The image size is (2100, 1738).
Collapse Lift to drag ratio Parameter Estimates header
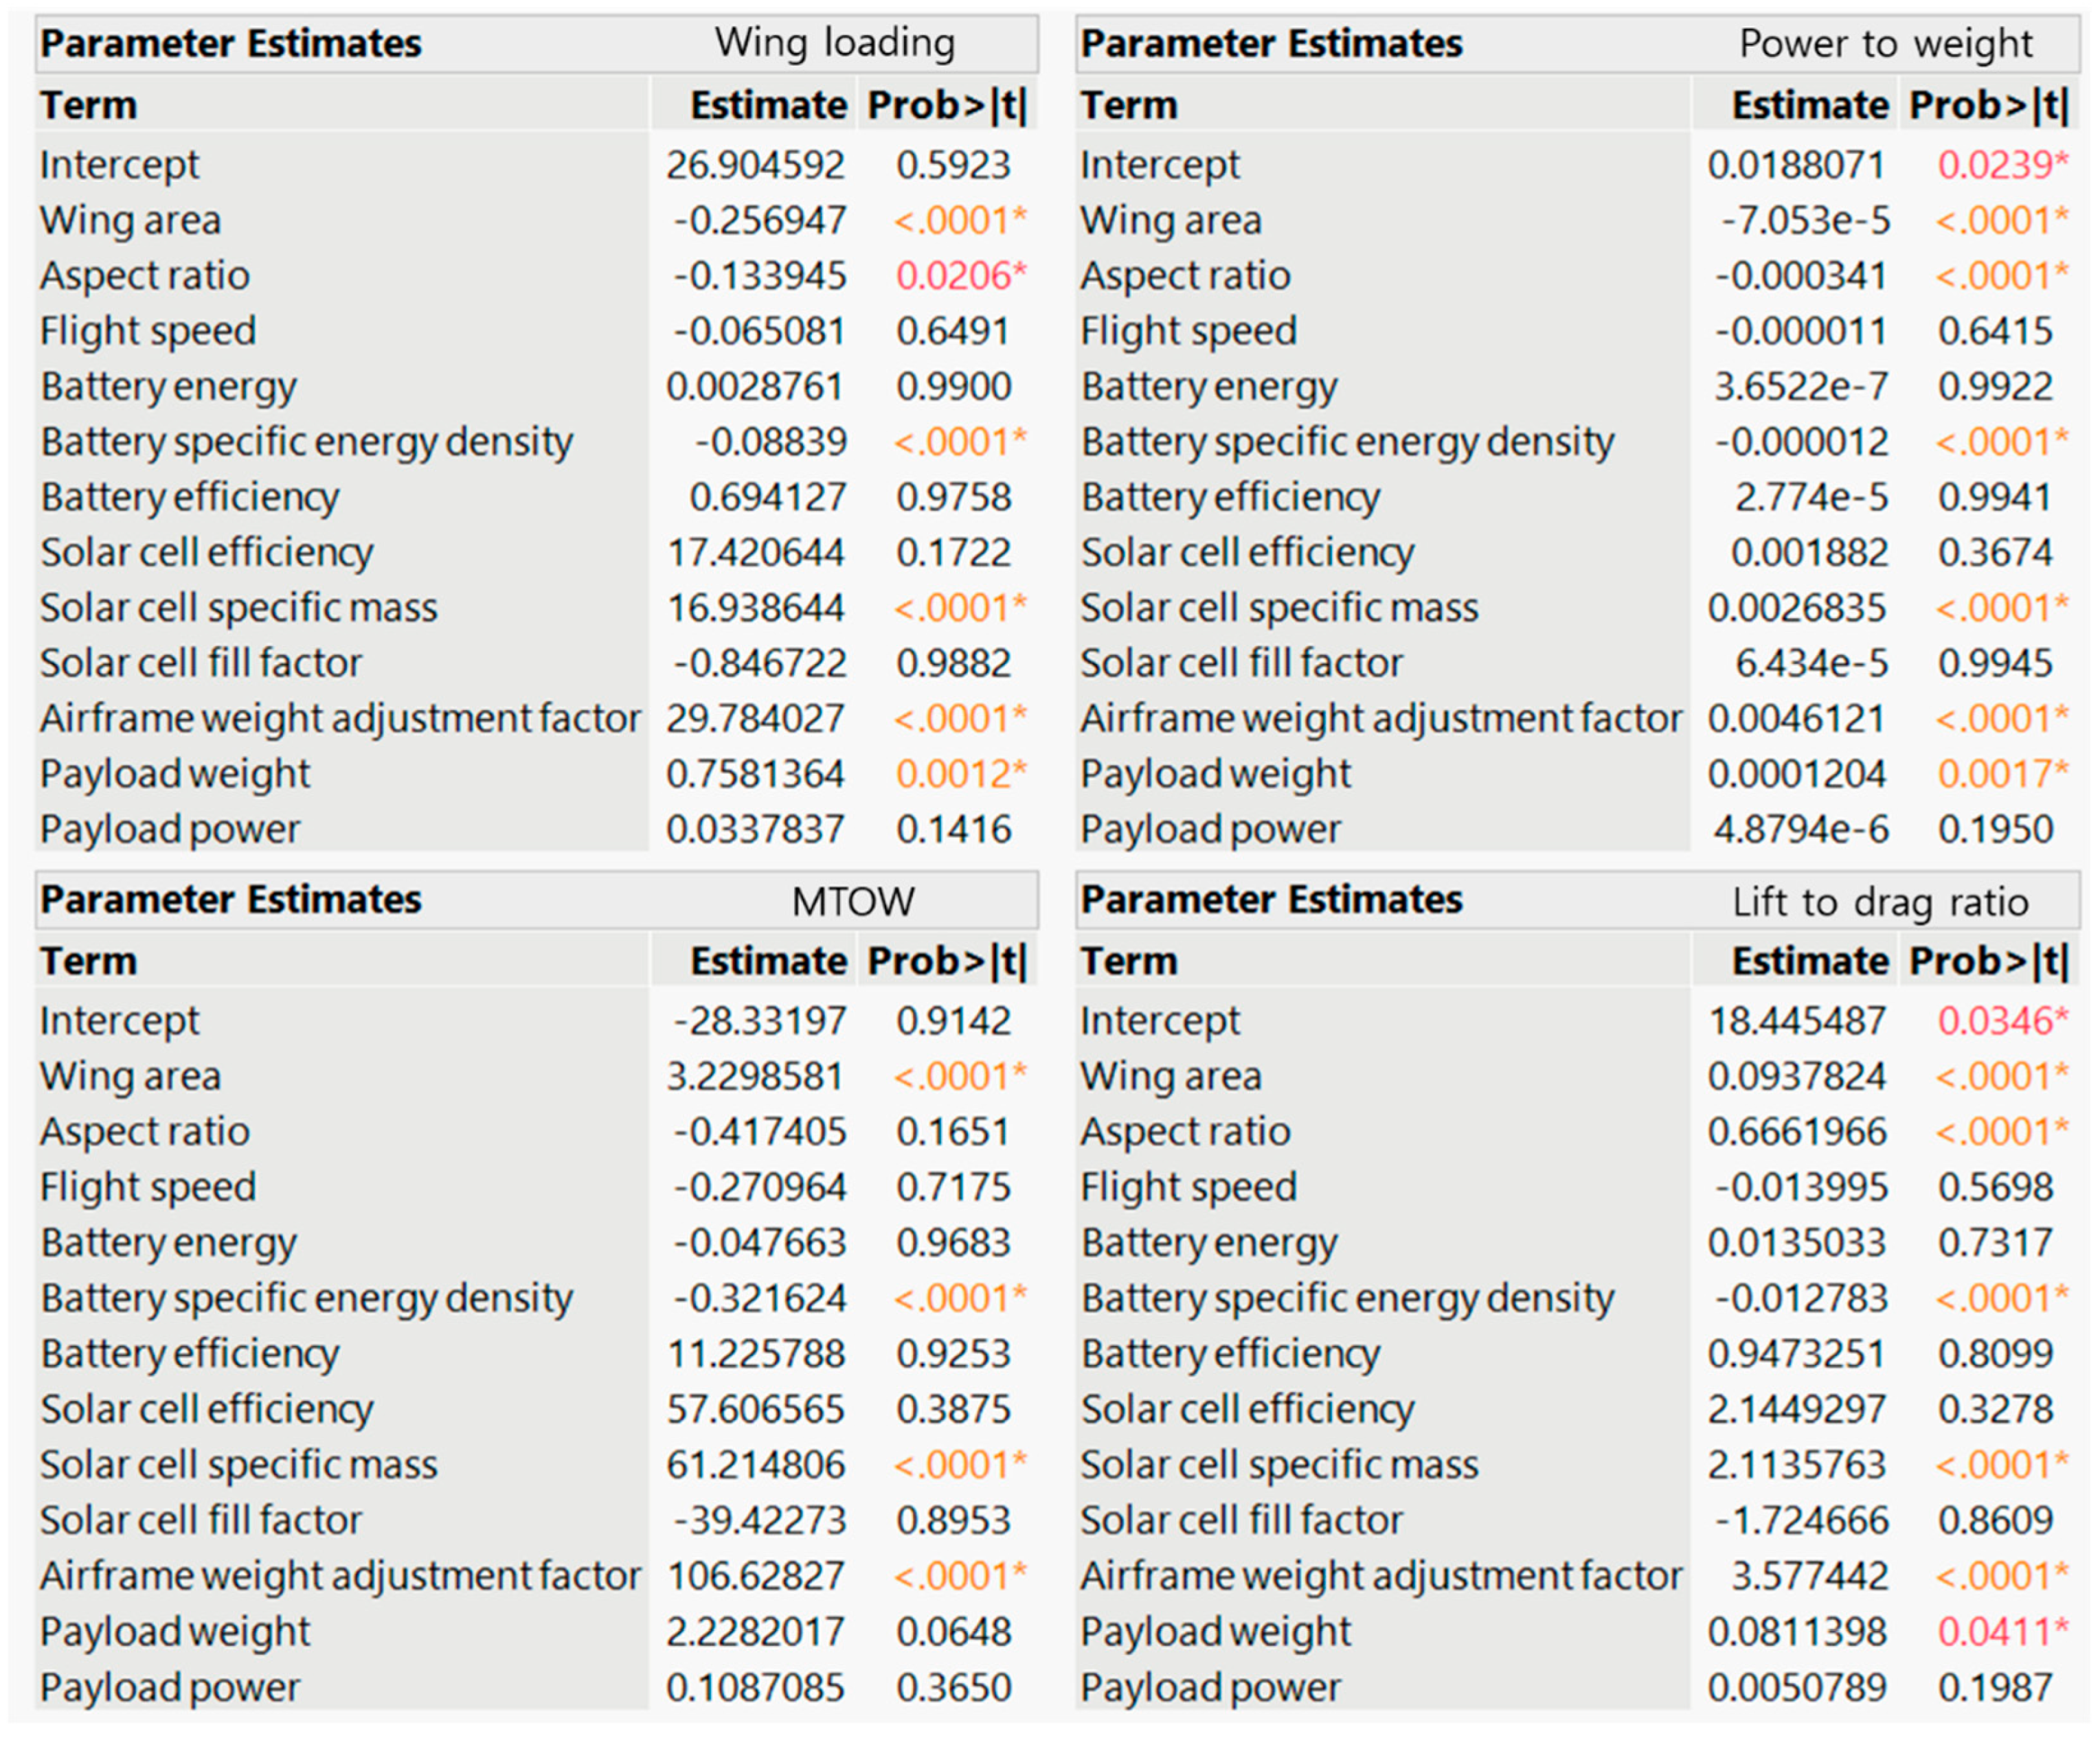coord(1271,900)
